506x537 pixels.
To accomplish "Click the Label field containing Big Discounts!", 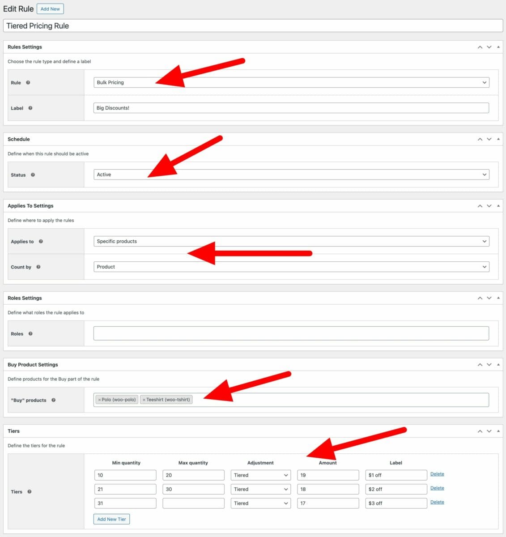I will (291, 108).
